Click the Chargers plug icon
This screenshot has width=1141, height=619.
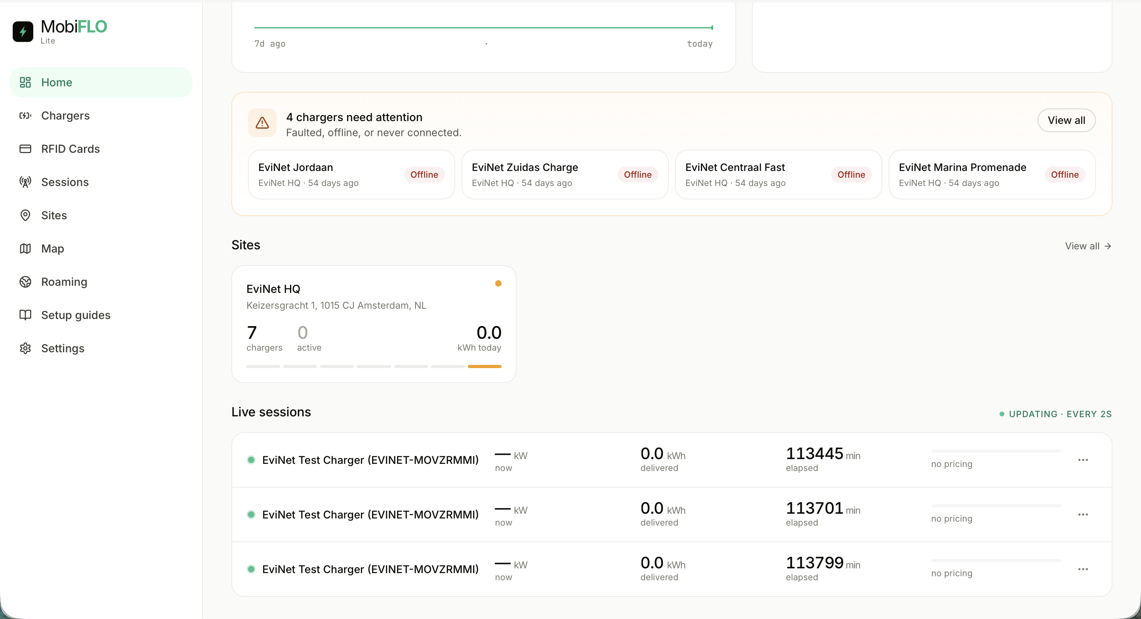coord(25,116)
